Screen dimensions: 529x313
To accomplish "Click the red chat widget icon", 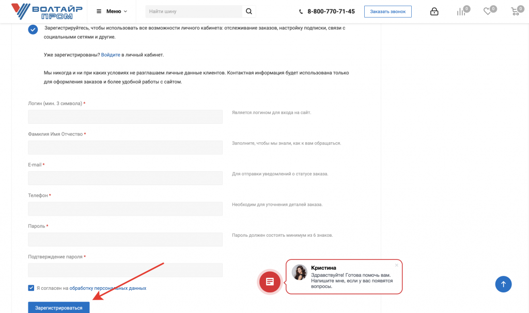I will (269, 282).
